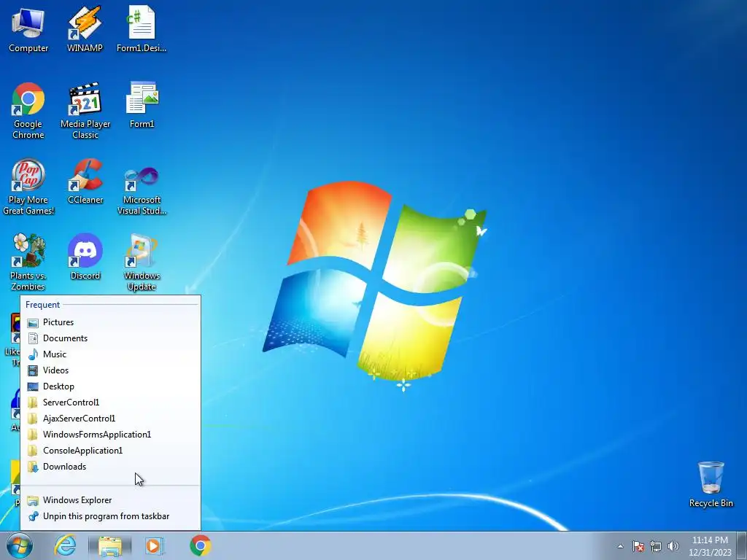
Task: Open Documents from the Frequent list
Action: [x=110, y=338]
